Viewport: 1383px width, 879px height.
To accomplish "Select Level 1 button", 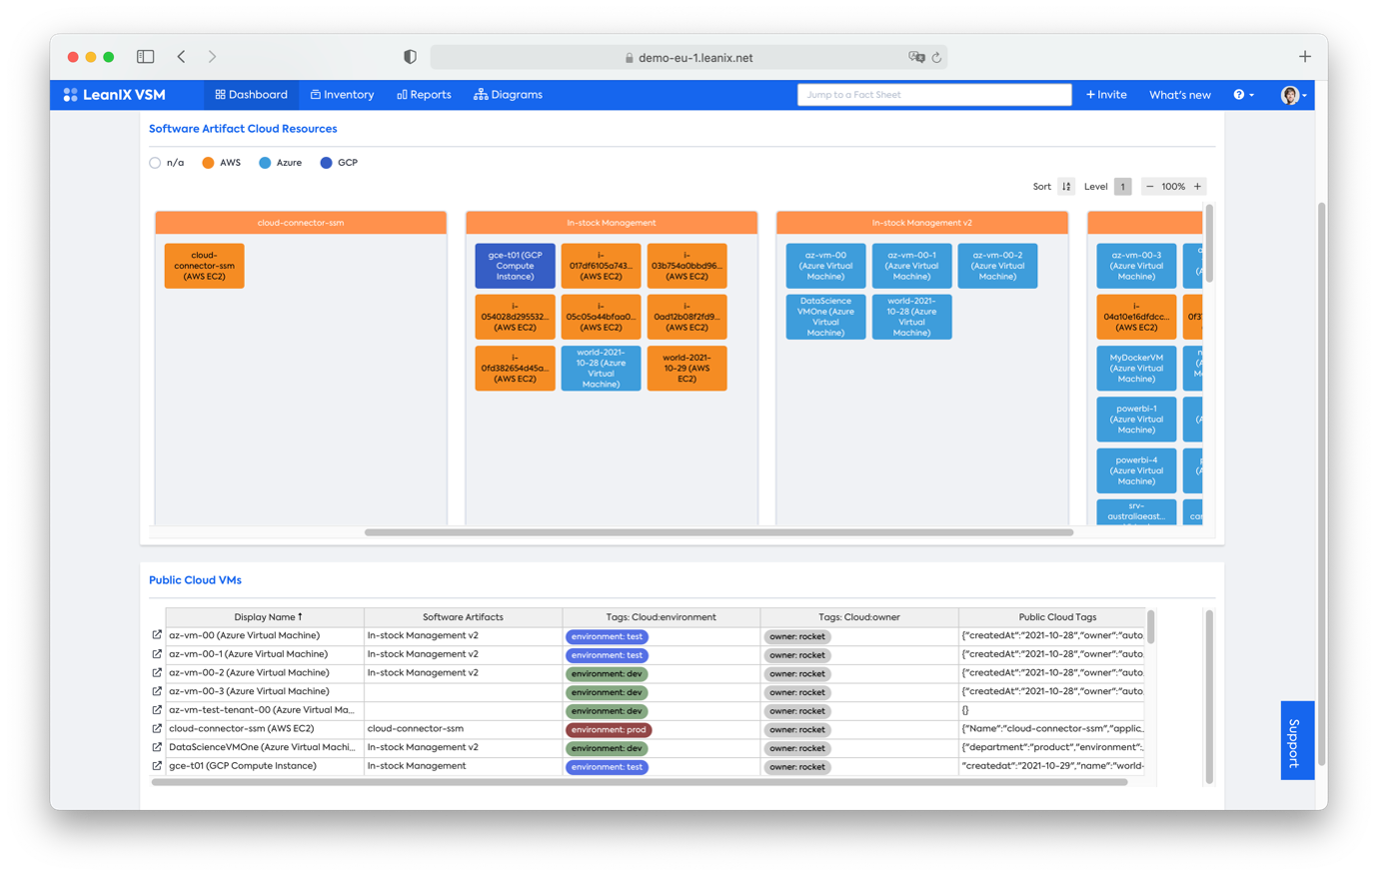I will click(x=1122, y=187).
